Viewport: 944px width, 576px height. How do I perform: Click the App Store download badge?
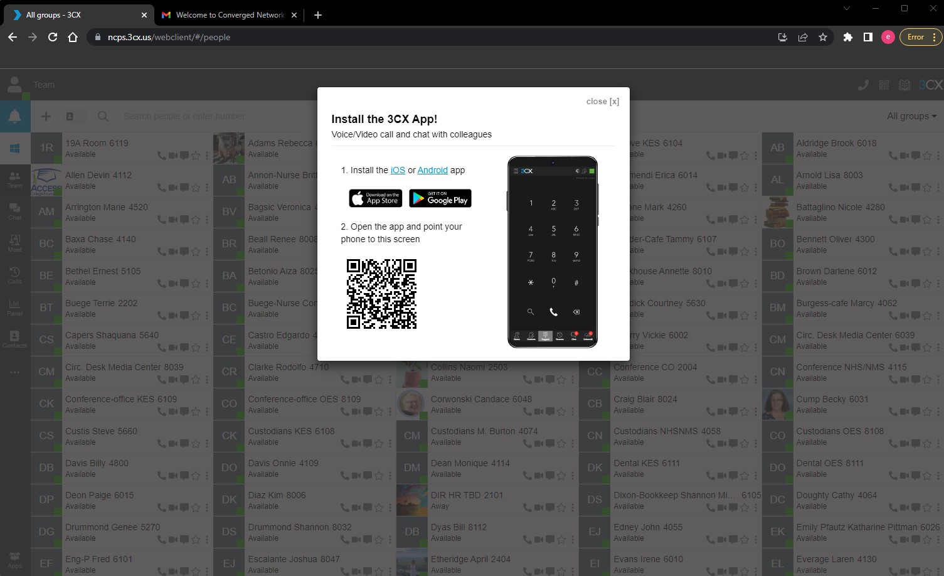click(376, 198)
